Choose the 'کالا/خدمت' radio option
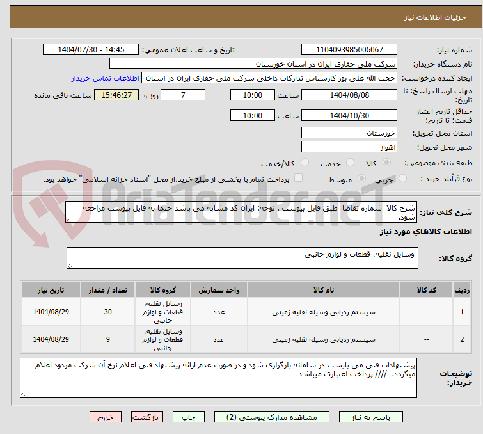 click(305, 163)
